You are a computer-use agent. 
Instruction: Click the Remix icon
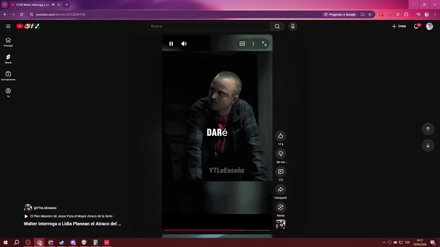click(x=281, y=207)
